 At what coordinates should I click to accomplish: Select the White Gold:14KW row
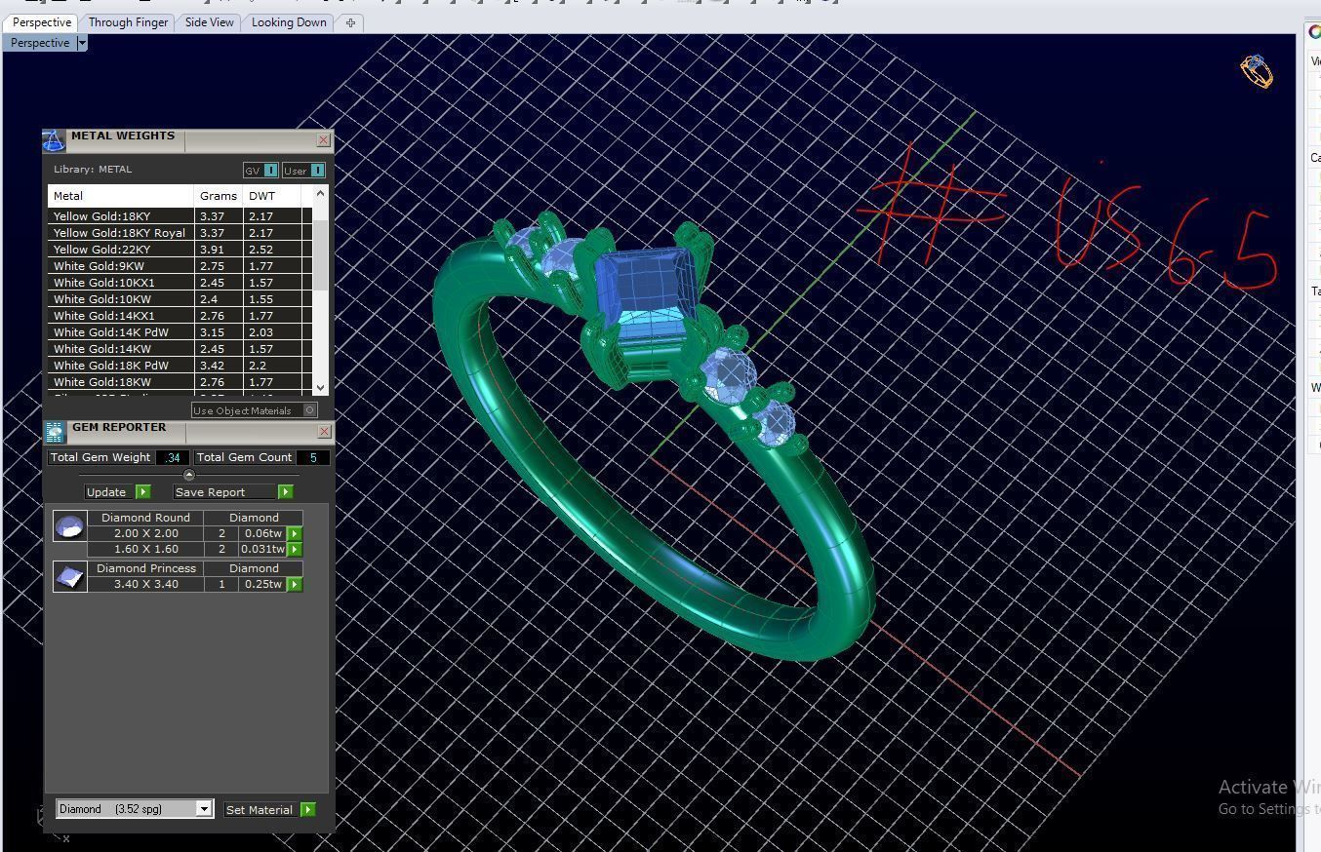tap(180, 349)
